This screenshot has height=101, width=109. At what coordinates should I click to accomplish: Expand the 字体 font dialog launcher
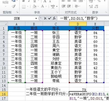pos(57,12)
